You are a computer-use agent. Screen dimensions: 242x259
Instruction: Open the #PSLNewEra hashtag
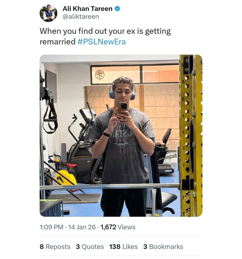pos(101,42)
